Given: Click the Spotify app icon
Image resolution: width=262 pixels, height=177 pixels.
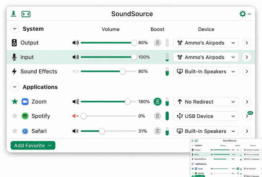Looking at the screenshot, I should (25, 116).
